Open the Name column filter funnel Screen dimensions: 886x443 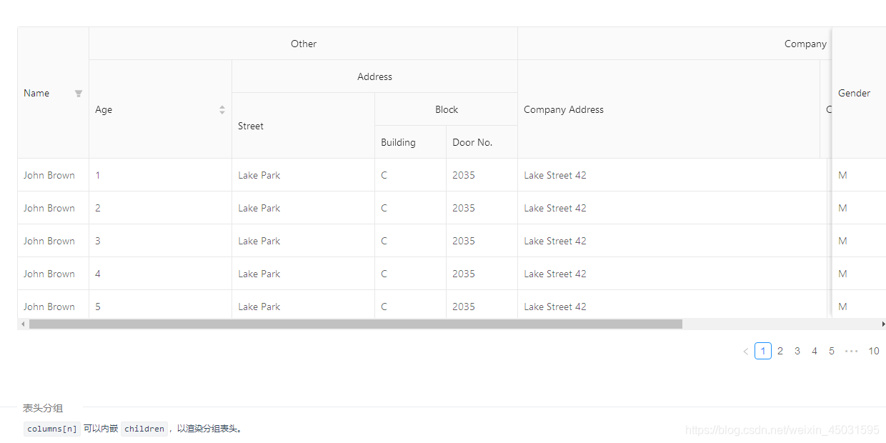click(79, 93)
